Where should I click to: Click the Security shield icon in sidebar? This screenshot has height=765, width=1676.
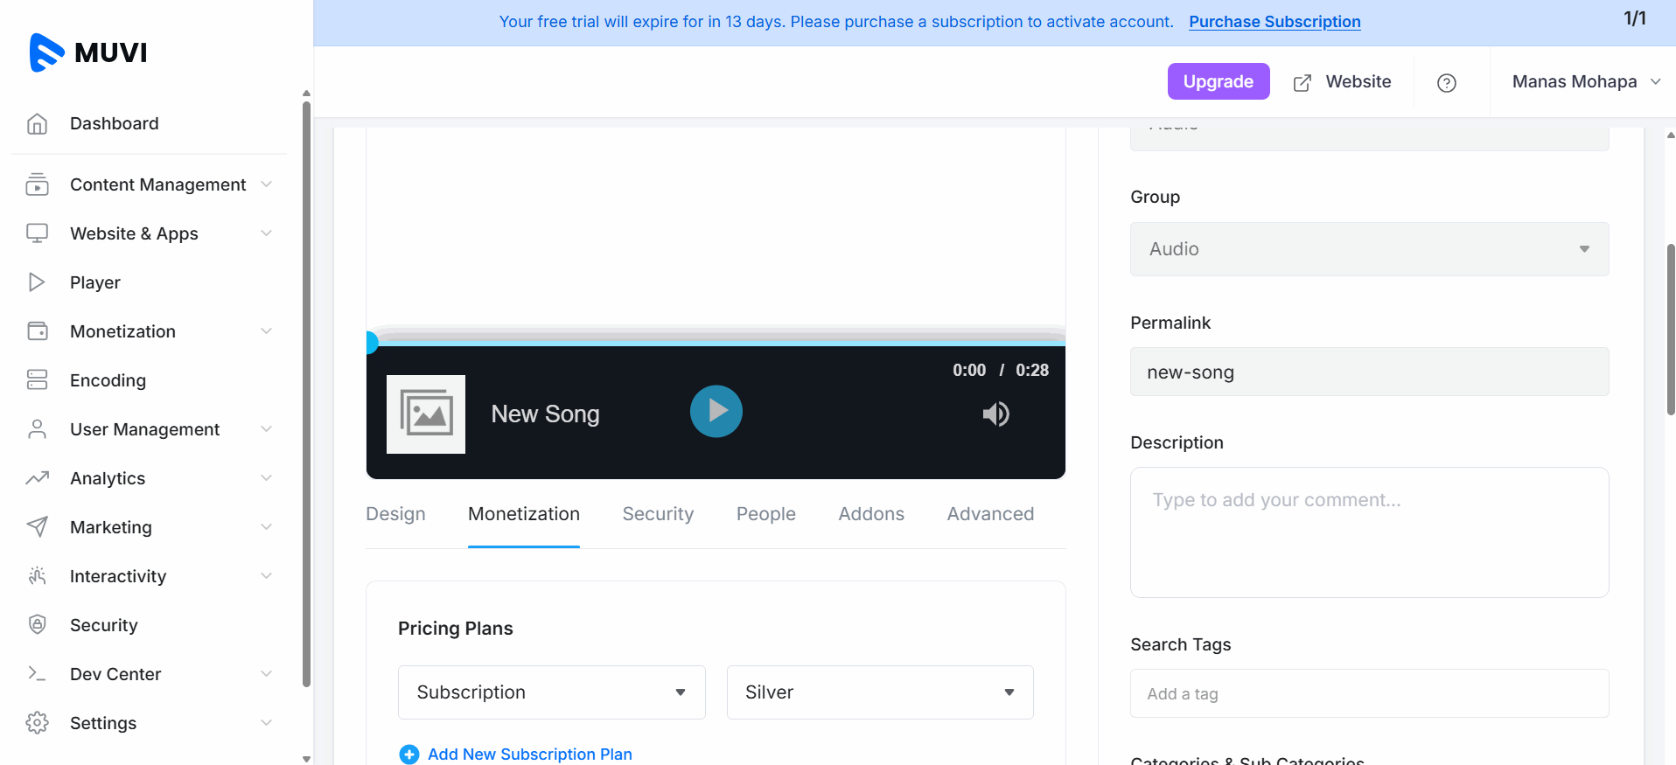coord(37,624)
